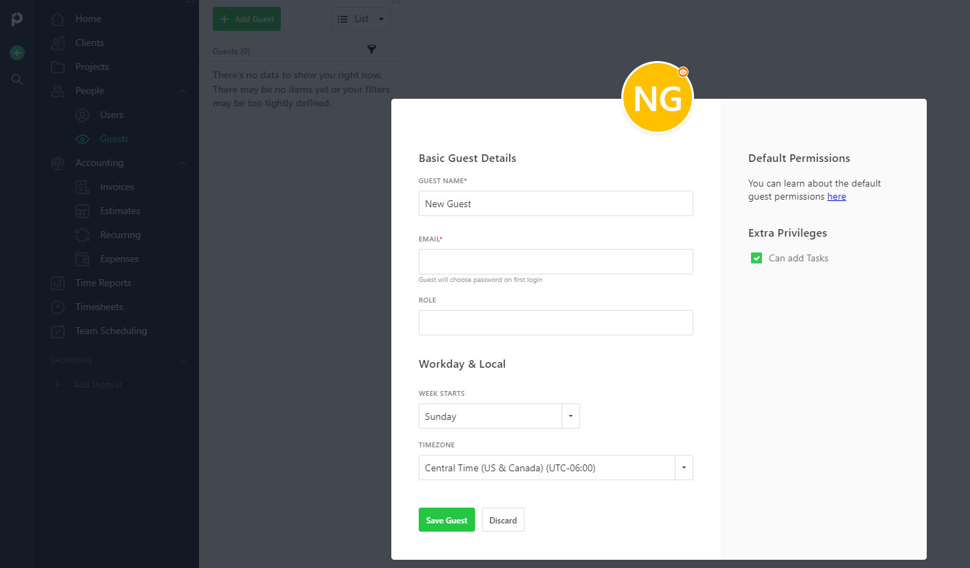
Task: Open Invoices under Accounting
Action: coord(117,187)
